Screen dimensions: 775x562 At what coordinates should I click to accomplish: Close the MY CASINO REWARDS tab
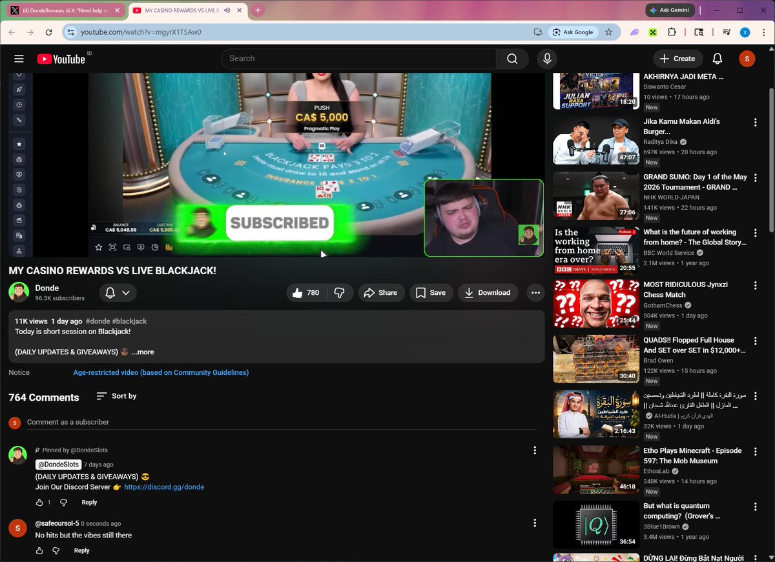coord(240,10)
